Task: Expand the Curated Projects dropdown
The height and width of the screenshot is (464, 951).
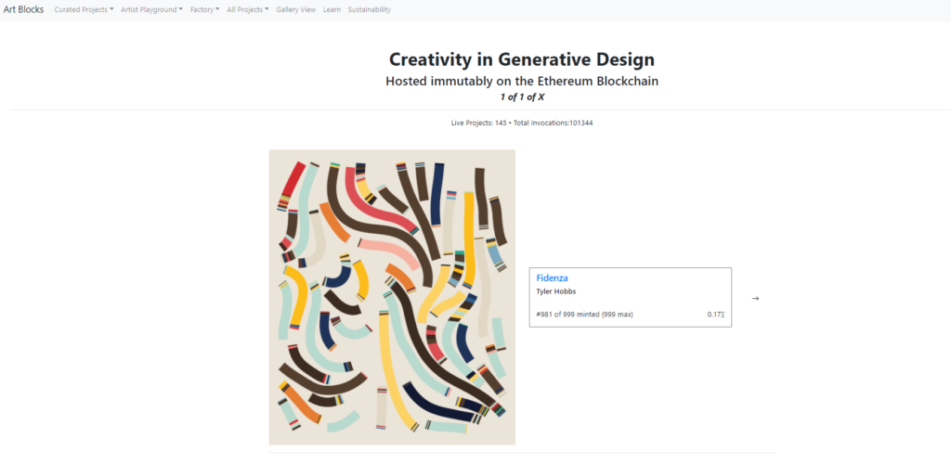Action: [85, 9]
